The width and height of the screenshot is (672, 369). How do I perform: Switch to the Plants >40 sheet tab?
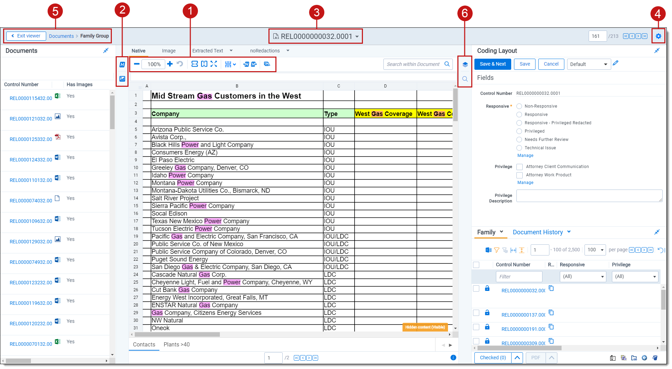(176, 344)
